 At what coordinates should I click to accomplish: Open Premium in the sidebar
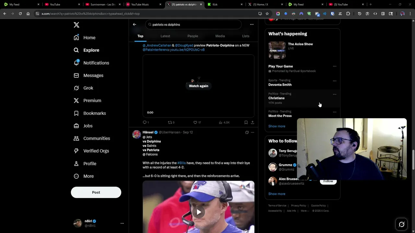click(x=88, y=101)
